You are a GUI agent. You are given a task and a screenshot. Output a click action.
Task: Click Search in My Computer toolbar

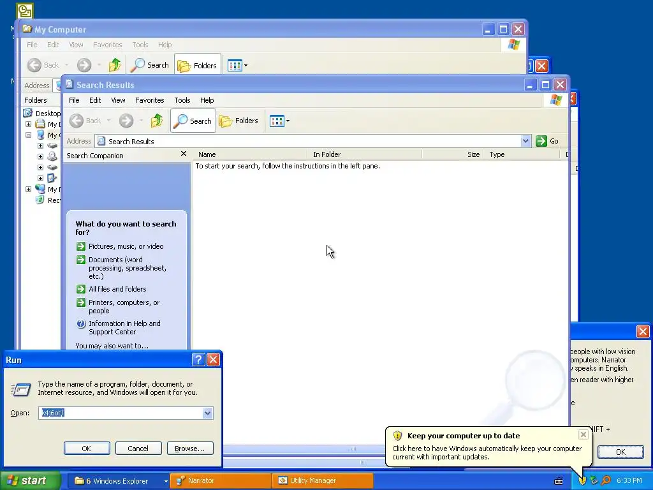coord(150,65)
